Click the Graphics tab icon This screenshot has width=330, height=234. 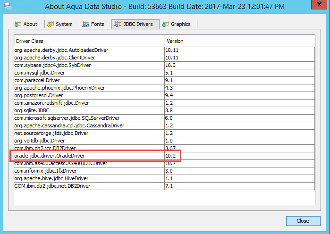coord(166,24)
